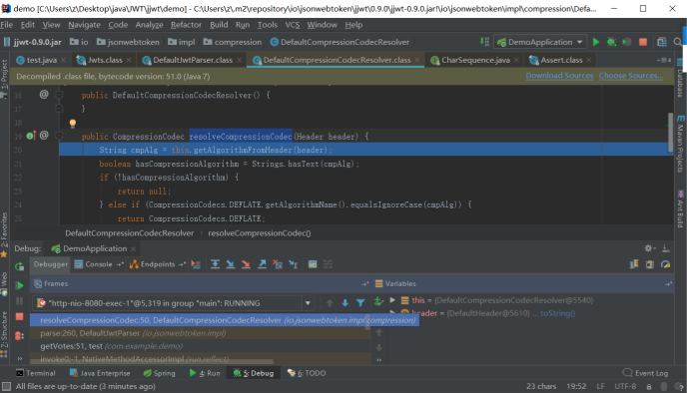This screenshot has height=393, width=687.
Task: Click the Force Step Into red arrow icon
Action: (246, 264)
